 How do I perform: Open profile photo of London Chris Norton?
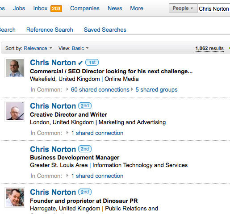point(15,111)
